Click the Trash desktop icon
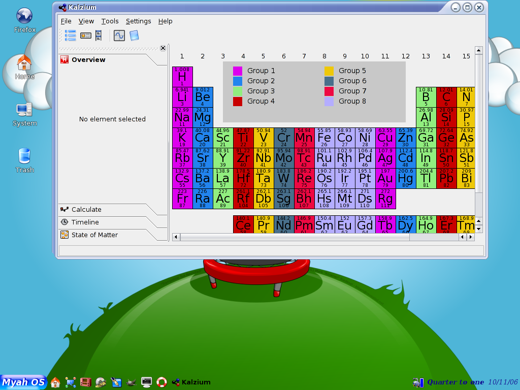 [x=24, y=161]
